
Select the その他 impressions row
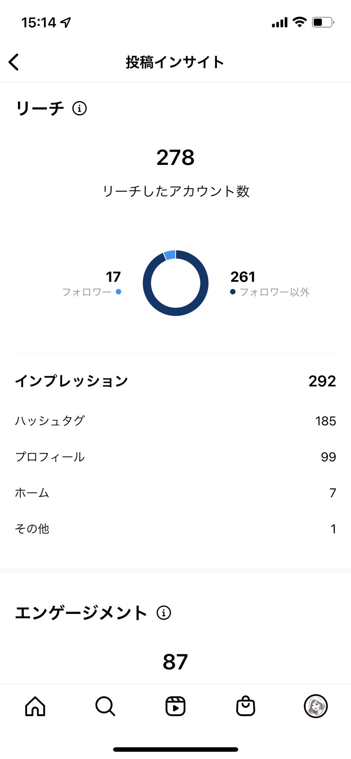point(175,528)
